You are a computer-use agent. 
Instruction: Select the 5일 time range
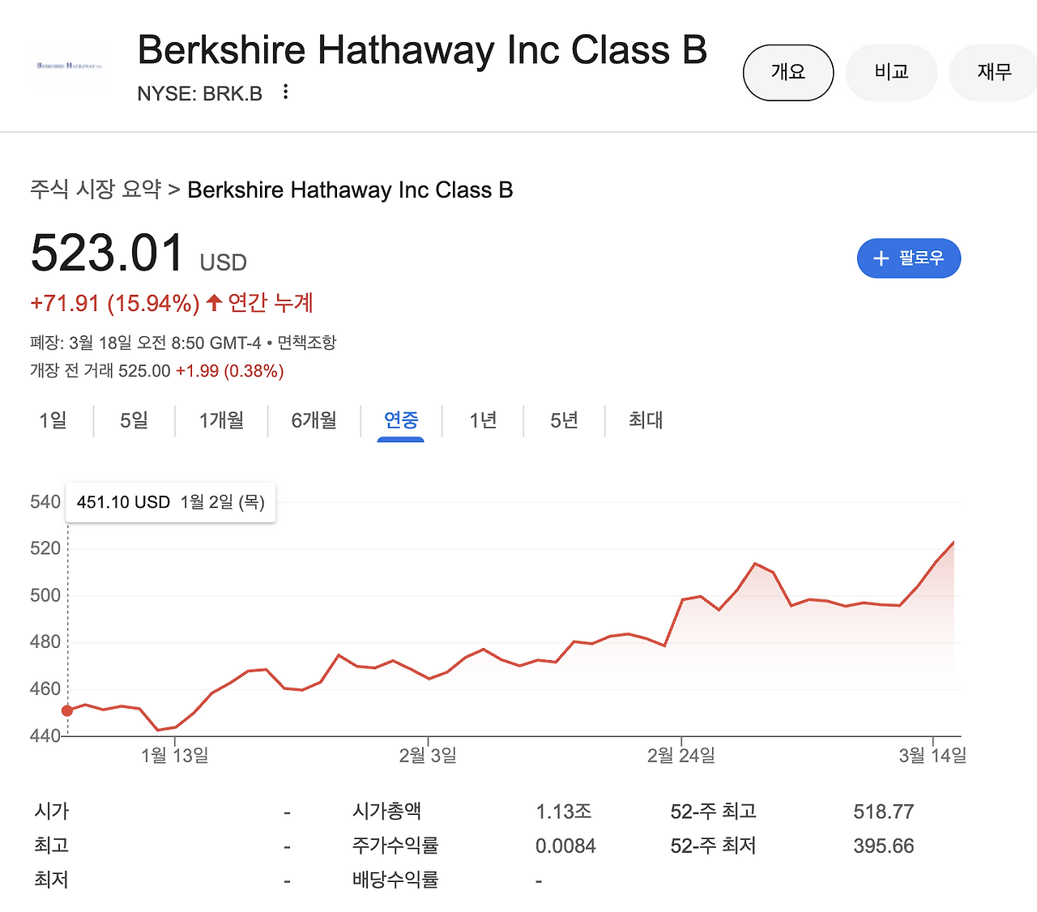[134, 420]
